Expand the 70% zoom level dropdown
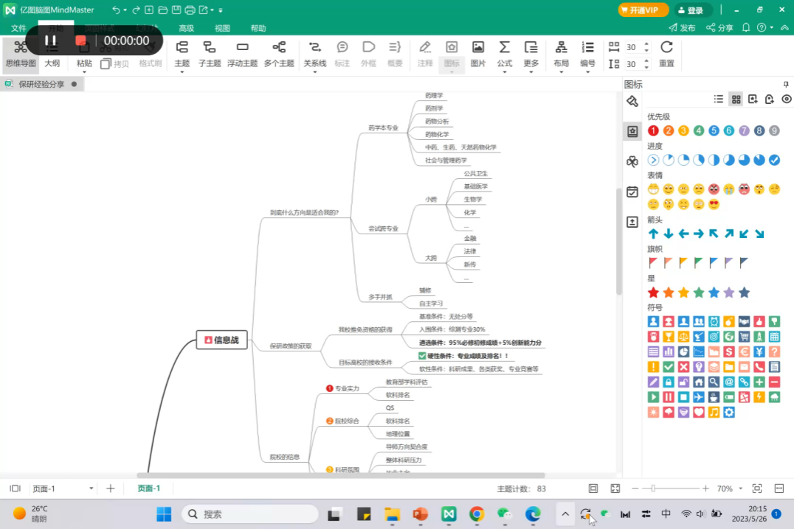Image resolution: width=794 pixels, height=529 pixels. tap(740, 488)
